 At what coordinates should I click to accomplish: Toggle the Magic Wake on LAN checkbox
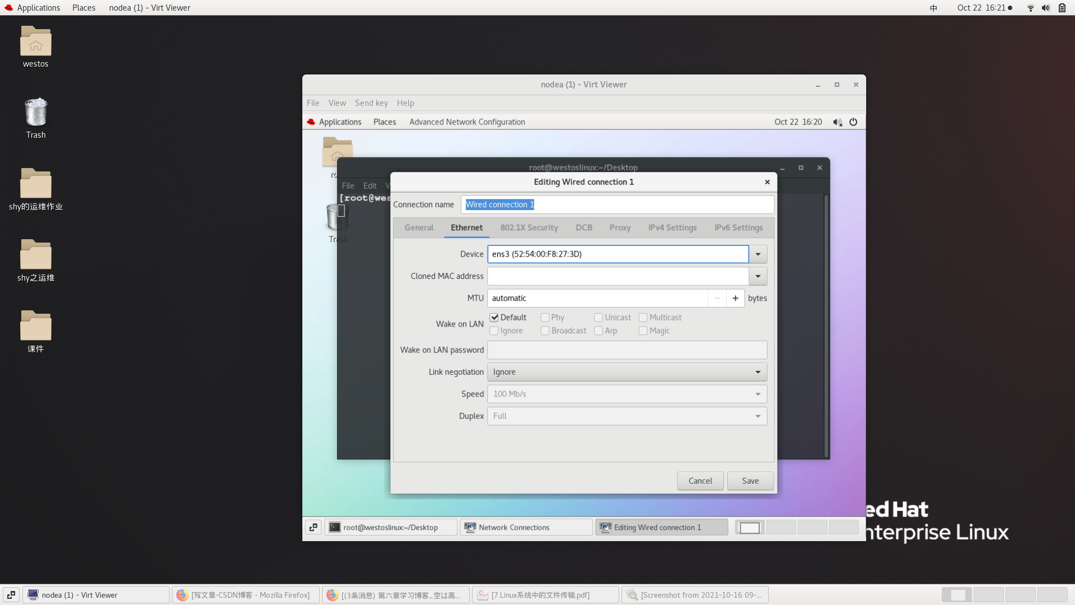pyautogui.click(x=643, y=331)
